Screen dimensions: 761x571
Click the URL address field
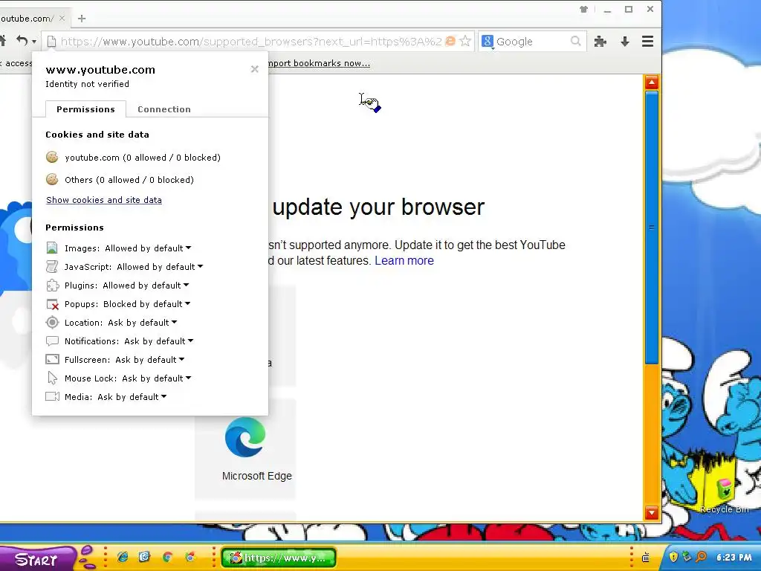click(x=251, y=42)
